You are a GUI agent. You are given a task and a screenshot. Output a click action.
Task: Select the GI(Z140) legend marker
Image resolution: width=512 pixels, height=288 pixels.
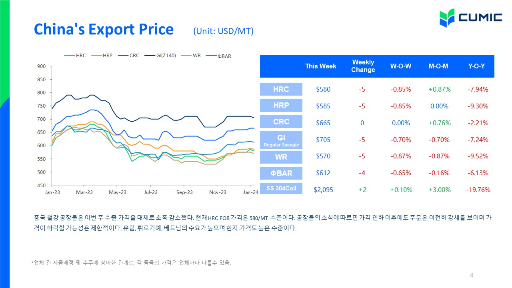(150, 56)
